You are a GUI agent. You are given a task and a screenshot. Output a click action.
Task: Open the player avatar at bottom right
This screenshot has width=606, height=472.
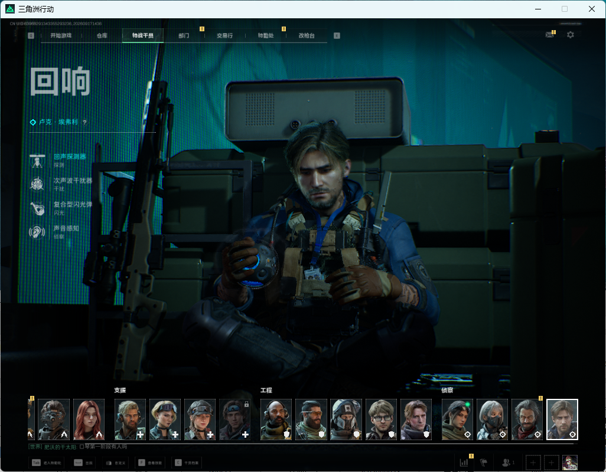(569, 463)
